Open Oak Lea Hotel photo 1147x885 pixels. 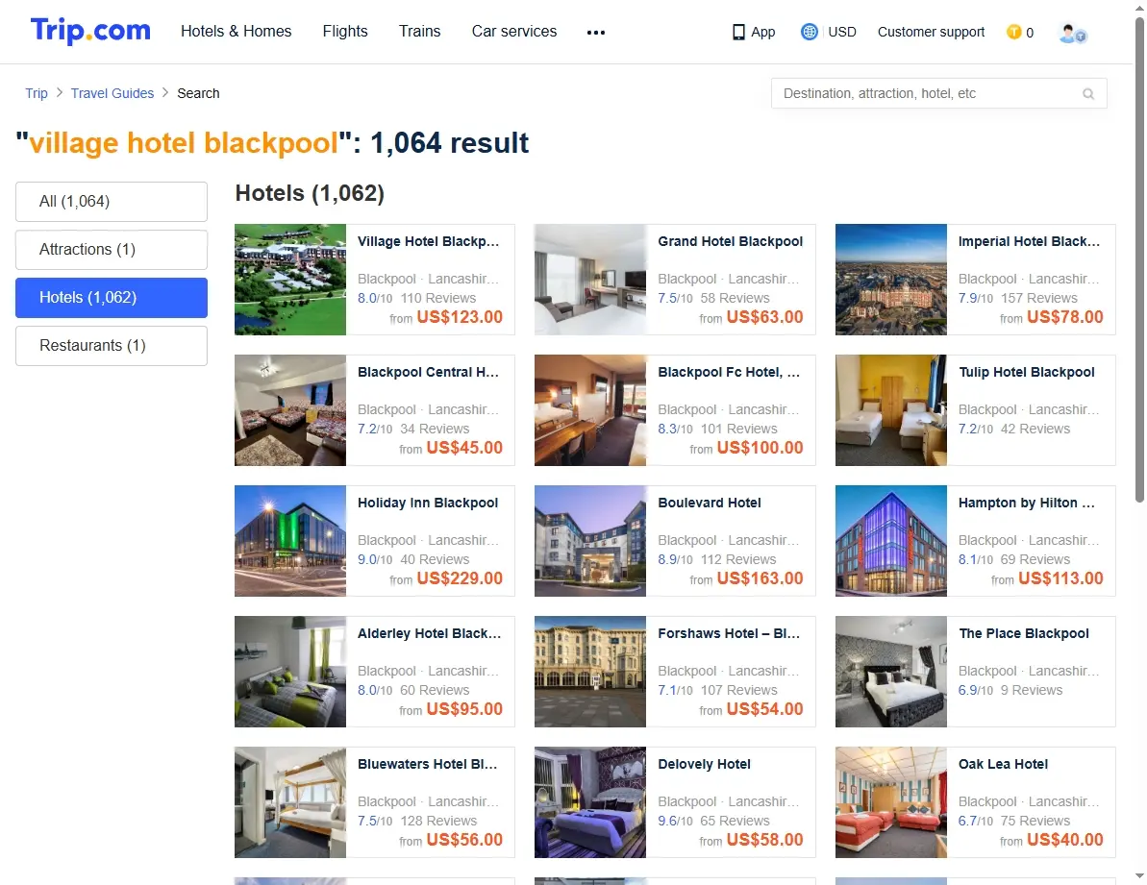pos(891,803)
